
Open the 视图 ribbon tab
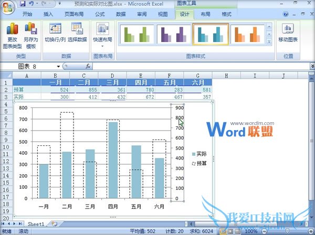pos(163,14)
